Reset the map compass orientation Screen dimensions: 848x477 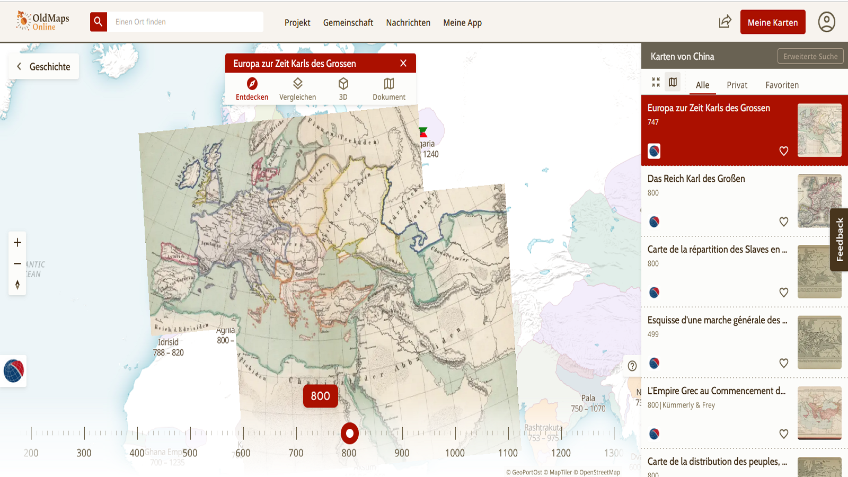tap(17, 285)
